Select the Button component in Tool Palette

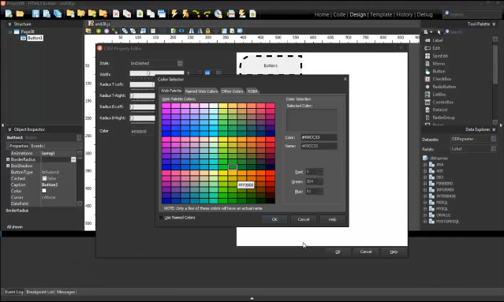click(439, 71)
